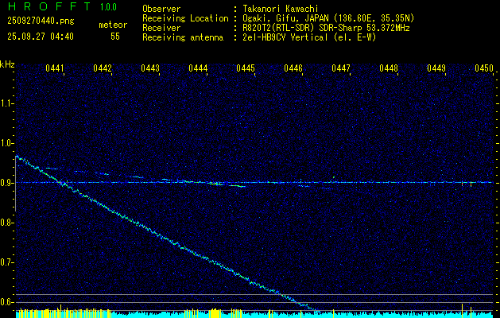Click the 0443 time marker

[x=150, y=69]
